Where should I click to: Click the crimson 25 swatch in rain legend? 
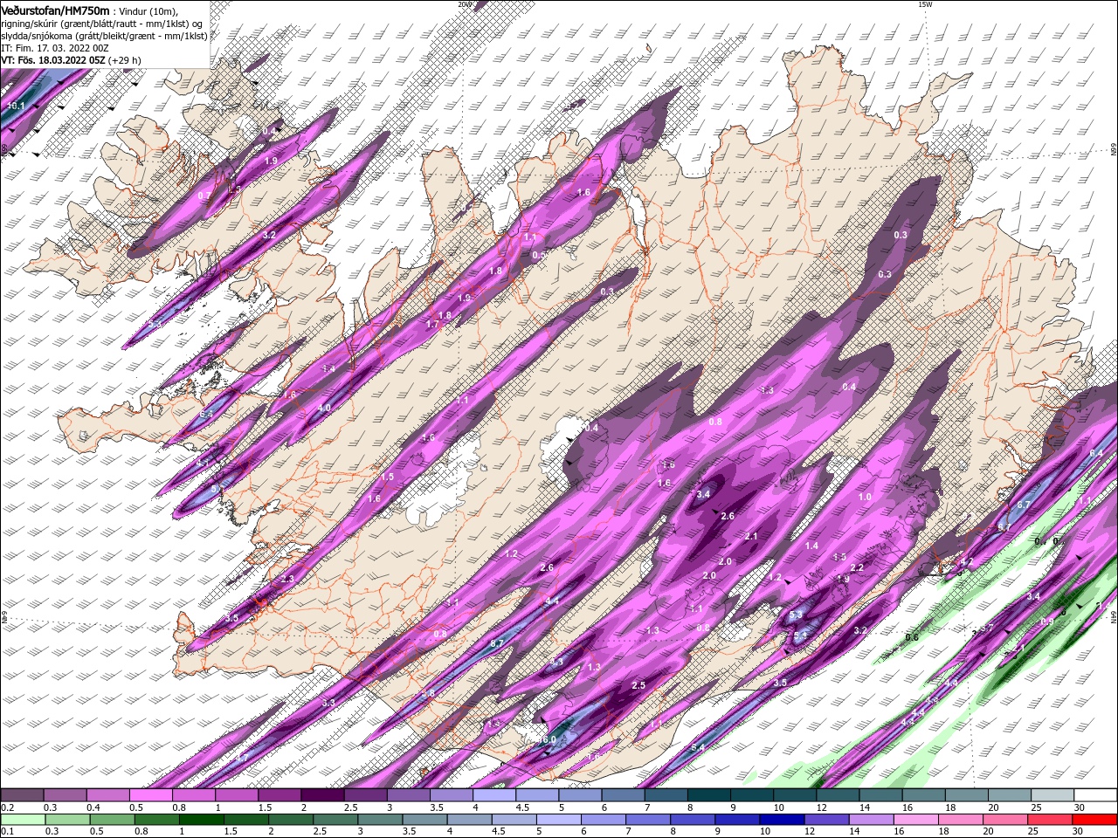1050,819
